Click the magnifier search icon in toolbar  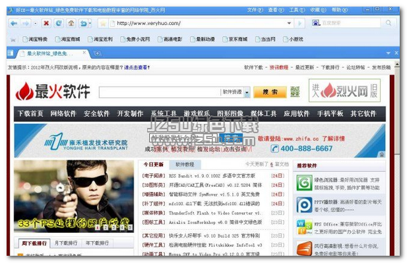click(x=389, y=23)
